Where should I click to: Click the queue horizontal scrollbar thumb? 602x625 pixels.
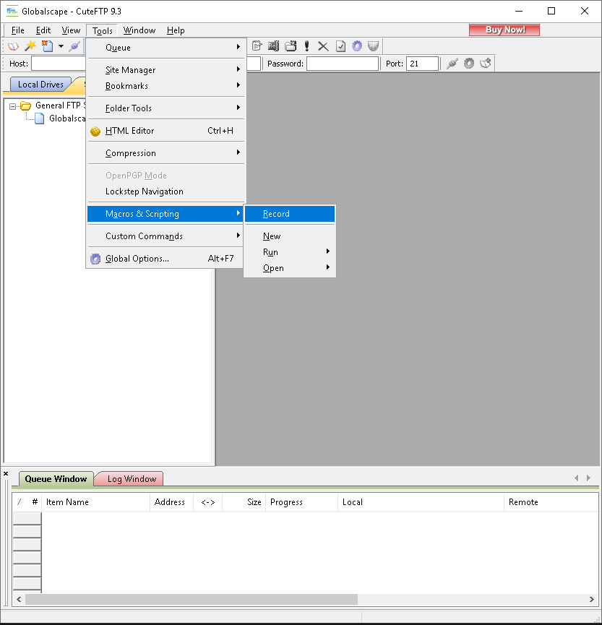(192, 599)
